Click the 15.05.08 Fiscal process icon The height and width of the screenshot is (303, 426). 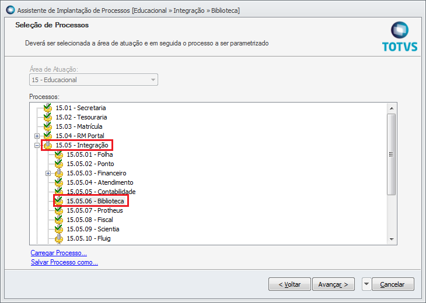[59, 220]
